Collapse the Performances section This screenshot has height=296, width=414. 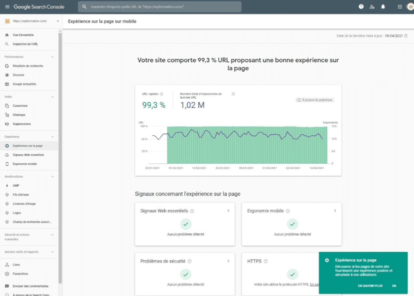coord(51,57)
